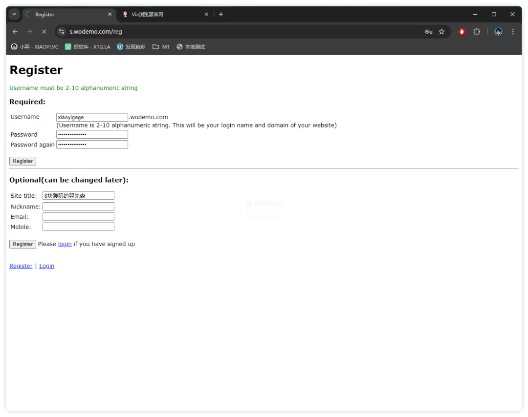Open the Register link in the footer
The height and width of the screenshot is (417, 528).
(21, 266)
